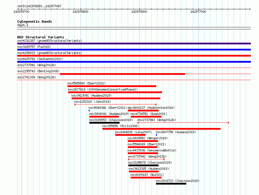Click ruler position 142976800

80,12
